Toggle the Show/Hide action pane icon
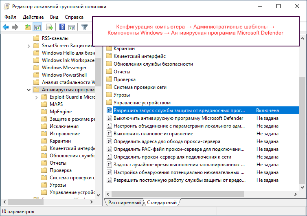 click(72, 27)
